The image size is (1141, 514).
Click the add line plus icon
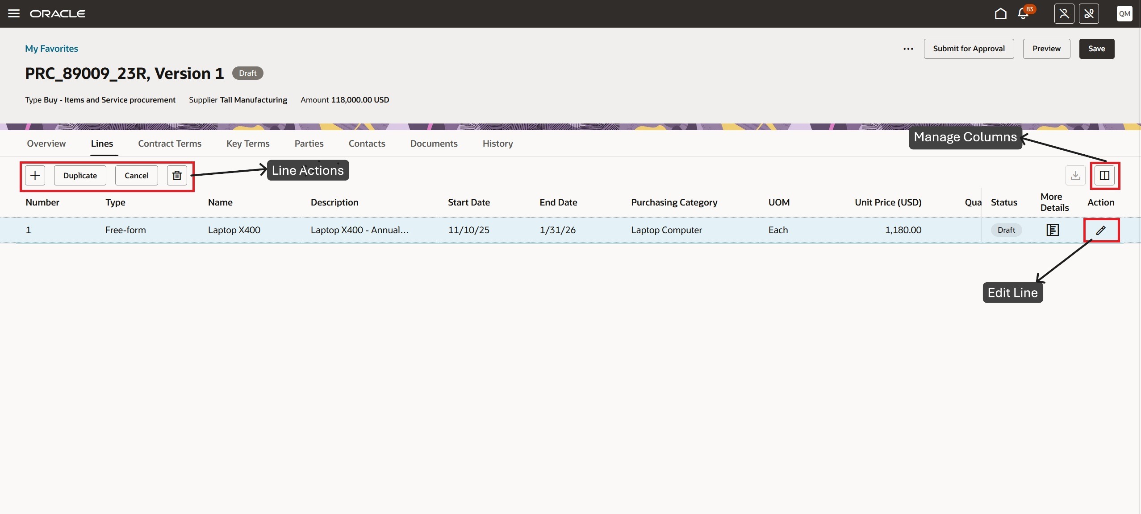point(35,175)
